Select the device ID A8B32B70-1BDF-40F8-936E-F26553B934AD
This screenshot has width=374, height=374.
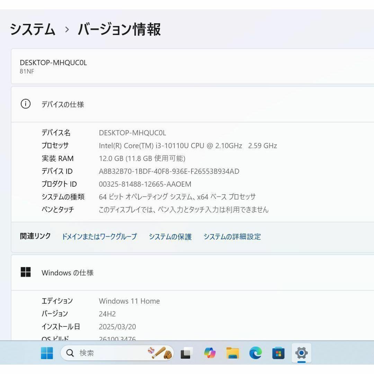[x=169, y=171]
